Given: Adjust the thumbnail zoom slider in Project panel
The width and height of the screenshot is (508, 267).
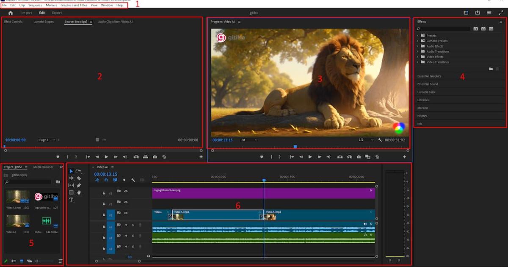Looking at the screenshot, I should tap(37, 261).
